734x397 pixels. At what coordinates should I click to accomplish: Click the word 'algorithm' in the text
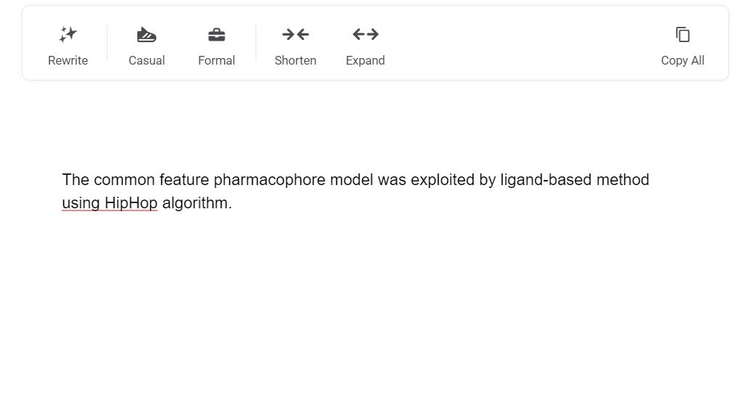click(195, 203)
